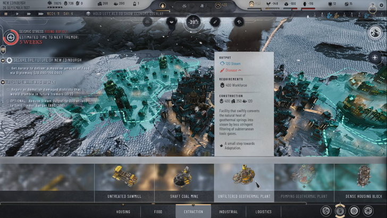The image size is (387, 218).
Task: Set game to triple fast-forward speed
Action: [x=40, y=14]
